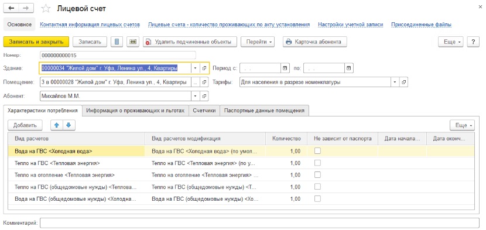
Task: Open the Настройки учетной записи link
Action: pos(351,25)
